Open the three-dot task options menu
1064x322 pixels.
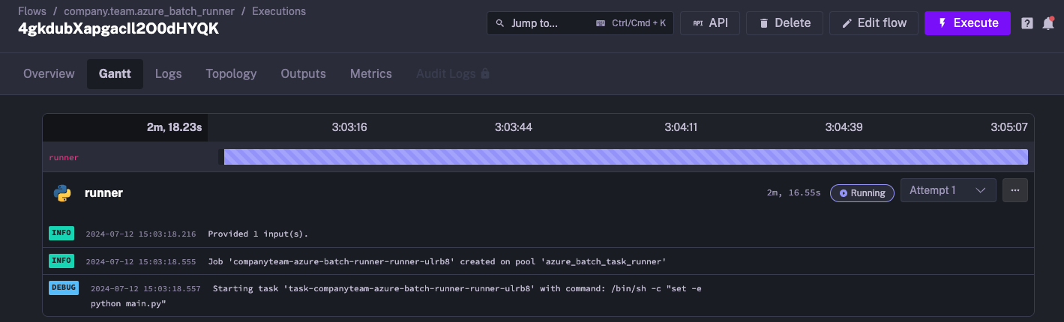point(1015,190)
